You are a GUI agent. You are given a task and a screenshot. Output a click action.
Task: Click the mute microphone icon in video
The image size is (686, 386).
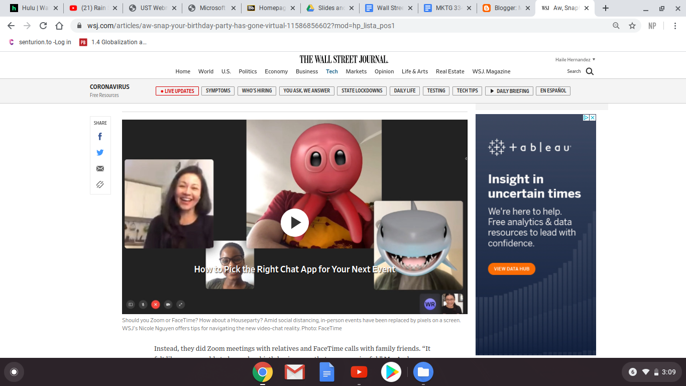143,304
